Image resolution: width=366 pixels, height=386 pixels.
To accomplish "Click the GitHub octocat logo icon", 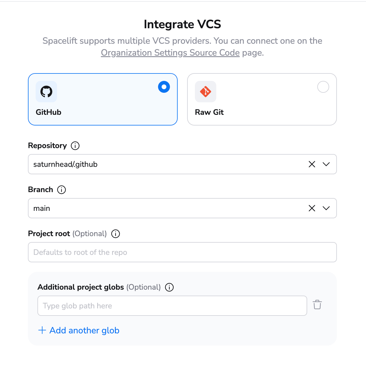I will 46,92.
